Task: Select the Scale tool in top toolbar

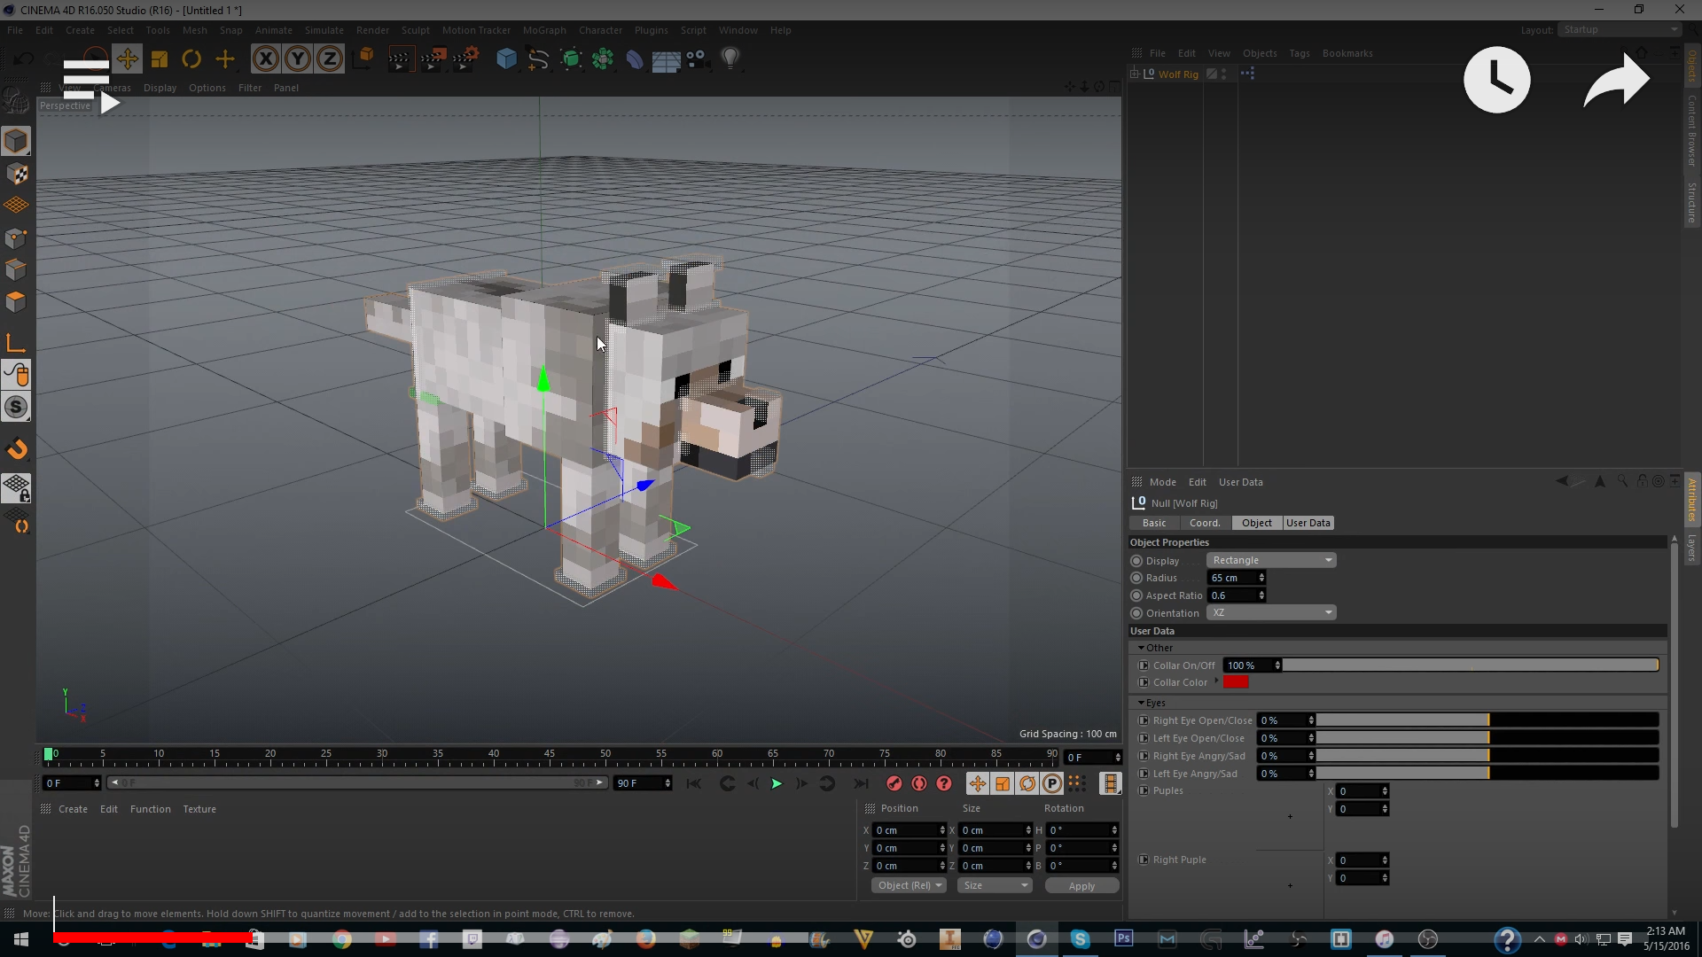Action: [160, 59]
